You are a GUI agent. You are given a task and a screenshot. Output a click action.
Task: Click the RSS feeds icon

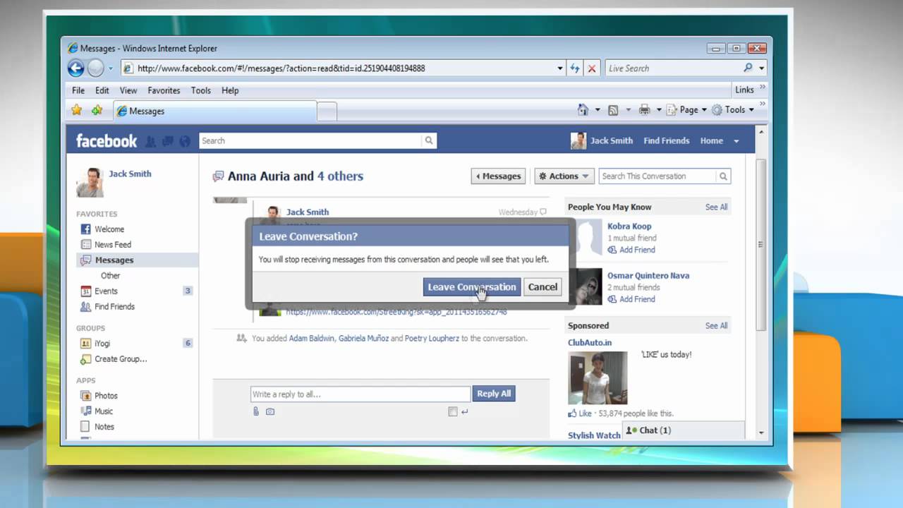pos(613,109)
